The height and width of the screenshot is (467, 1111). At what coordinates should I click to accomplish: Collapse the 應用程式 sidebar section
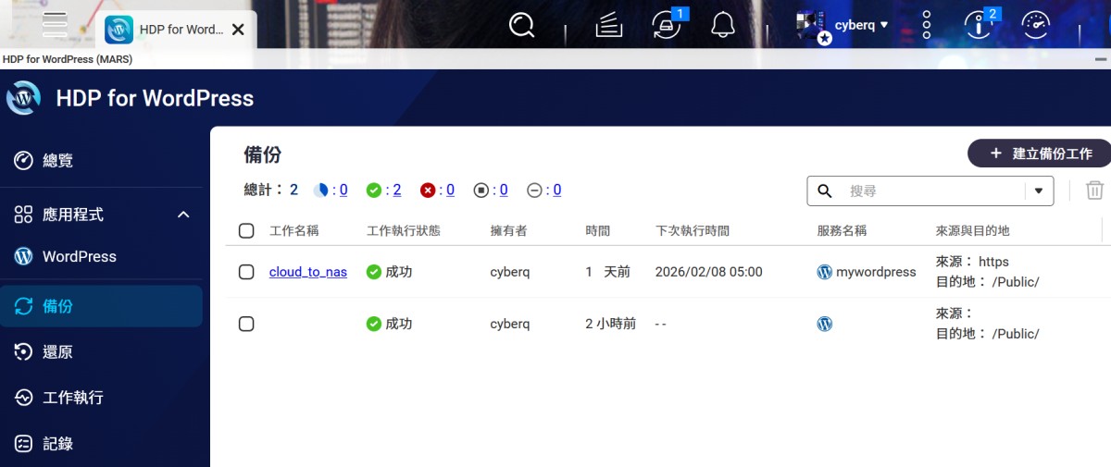[183, 215]
